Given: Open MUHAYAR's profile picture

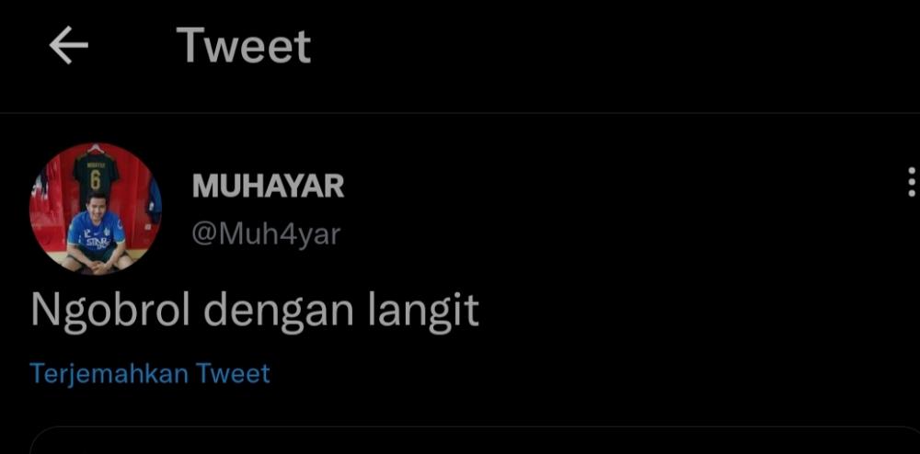Looking at the screenshot, I should click(x=96, y=209).
